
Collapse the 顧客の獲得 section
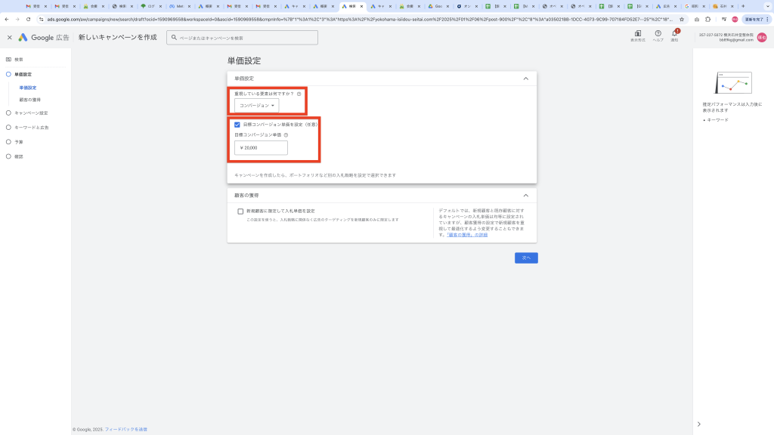[525, 195]
